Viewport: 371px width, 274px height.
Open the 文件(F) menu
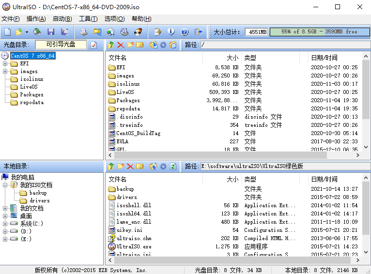(x=10, y=19)
